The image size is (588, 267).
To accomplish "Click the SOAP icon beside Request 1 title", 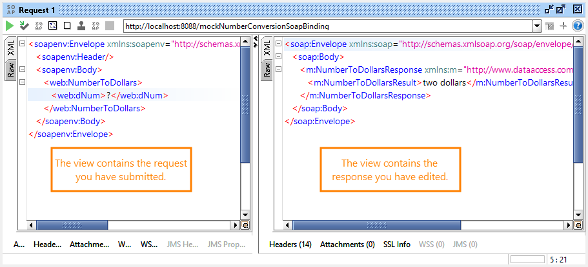I will tap(11, 10).
